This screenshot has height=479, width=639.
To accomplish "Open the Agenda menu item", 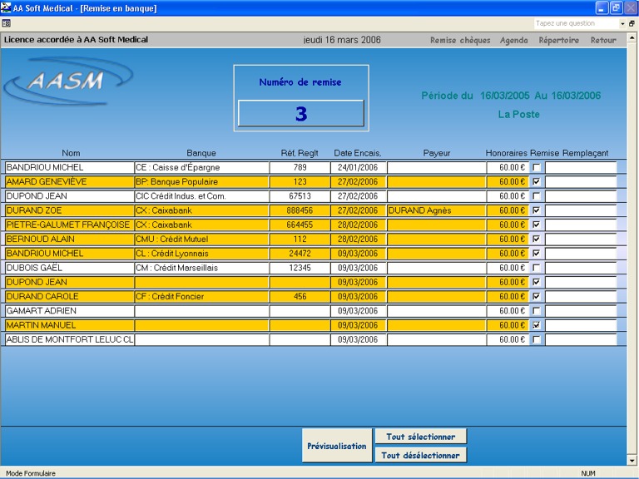I will coord(514,40).
